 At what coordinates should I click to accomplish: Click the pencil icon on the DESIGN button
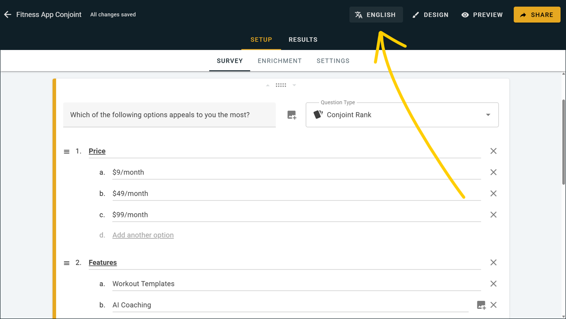click(415, 15)
